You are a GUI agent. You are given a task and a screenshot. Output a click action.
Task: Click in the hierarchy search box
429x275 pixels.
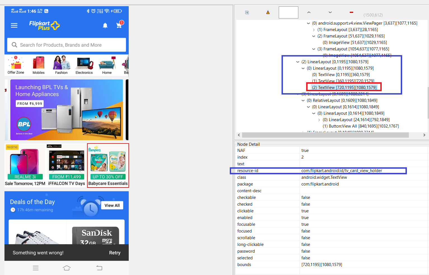(289, 13)
